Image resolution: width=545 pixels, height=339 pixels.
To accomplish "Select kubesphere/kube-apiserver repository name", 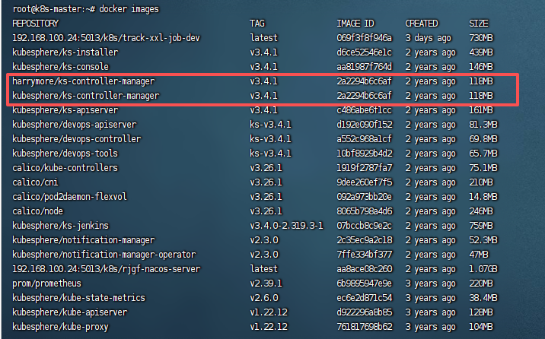I will pos(69,312).
